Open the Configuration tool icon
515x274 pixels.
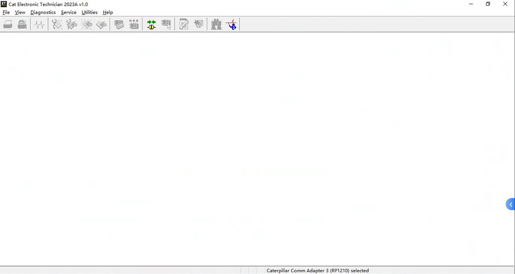click(x=134, y=25)
